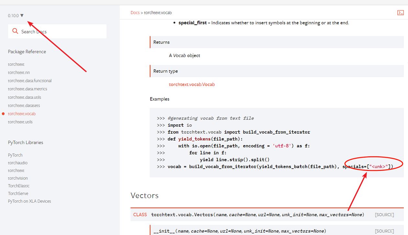Viewport: 408px width, 235px height.
Task: Open the torchaudio library page
Action: [17, 162]
